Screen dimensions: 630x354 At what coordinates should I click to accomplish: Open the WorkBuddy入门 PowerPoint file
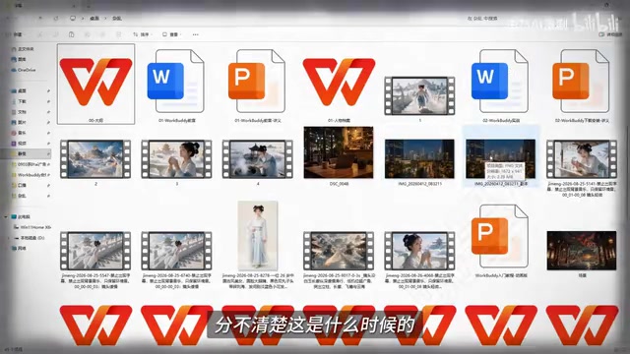coord(501,241)
